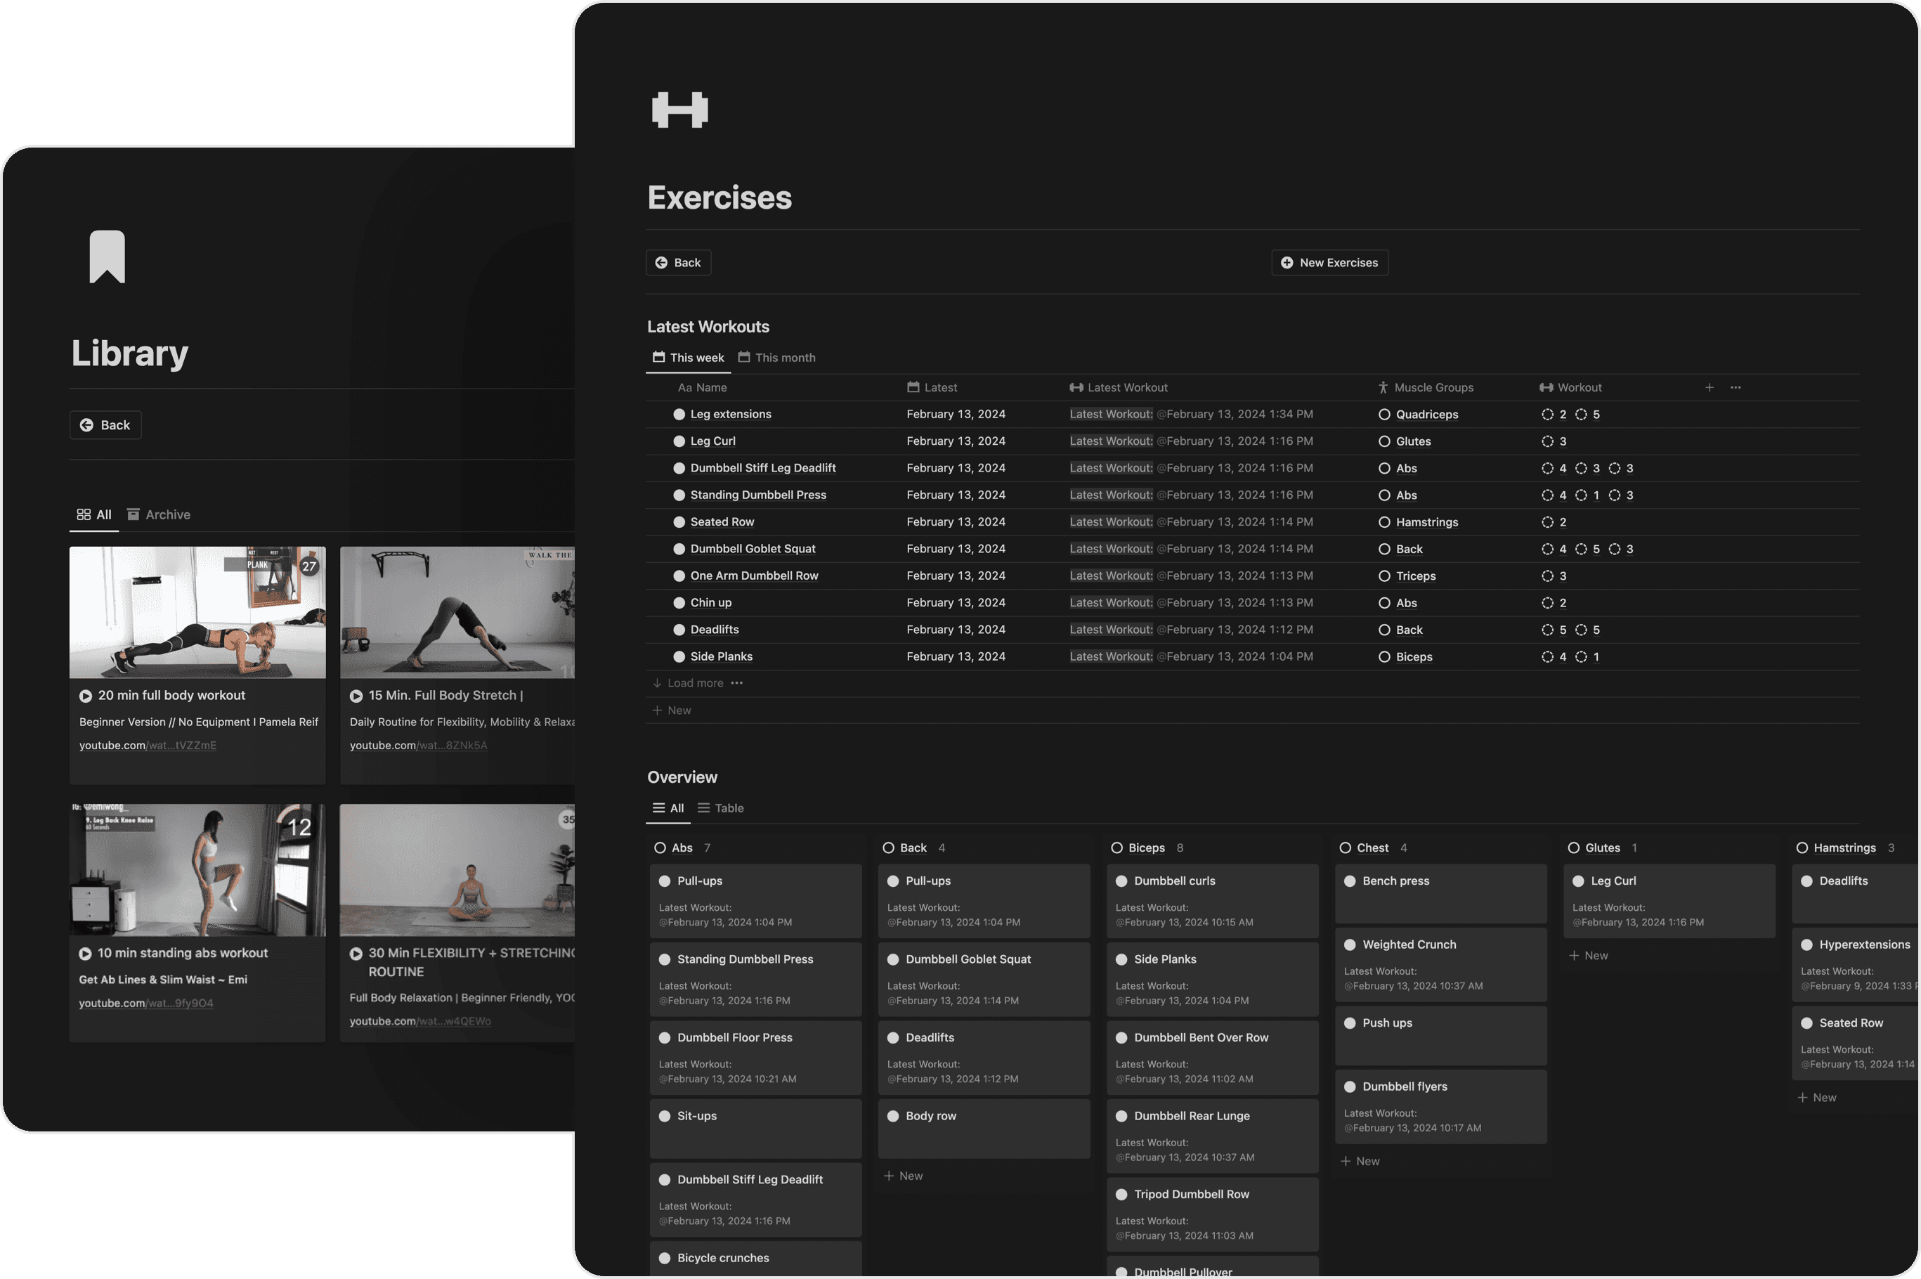Image resolution: width=1921 pixels, height=1279 pixels.
Task: Open the menu beside Load more
Action: [737, 683]
